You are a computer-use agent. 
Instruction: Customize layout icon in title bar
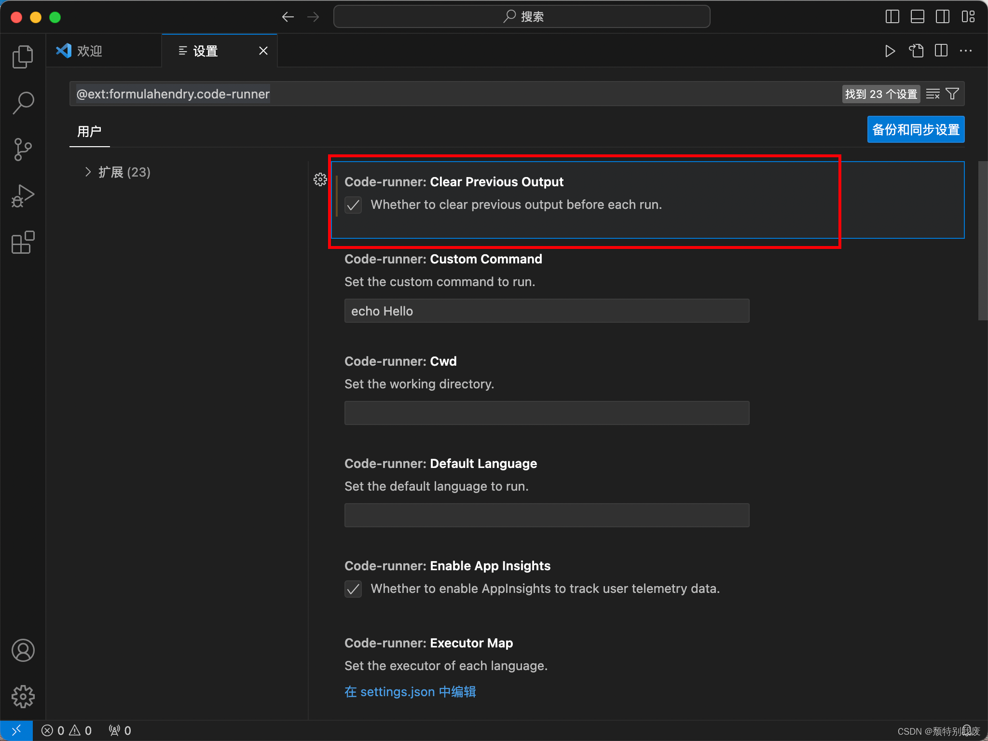coord(968,17)
